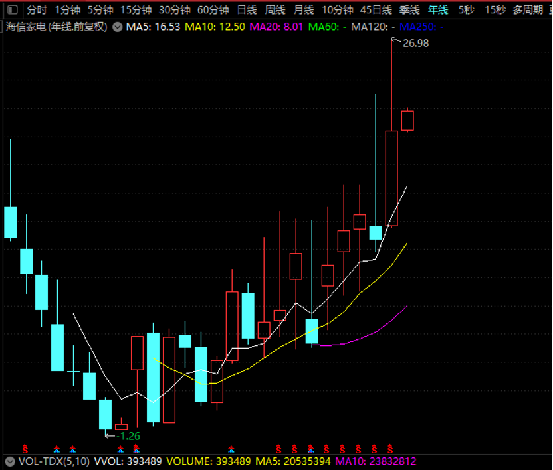Click the blue MA250 indicator label
Image resolution: width=553 pixels, height=470 pixels.
point(421,27)
